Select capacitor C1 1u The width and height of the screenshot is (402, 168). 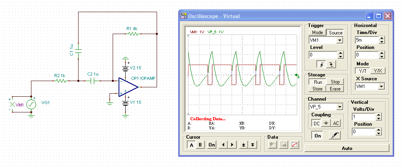pyautogui.click(x=78, y=51)
